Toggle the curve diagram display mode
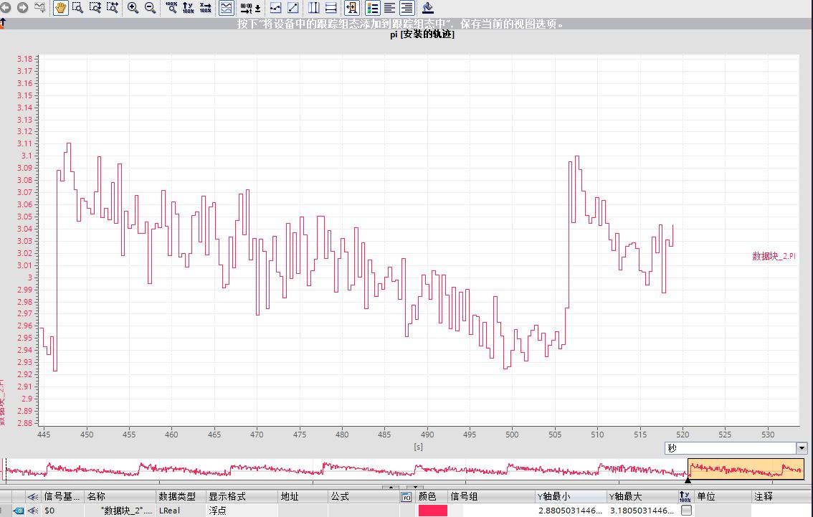The image size is (813, 517). [226, 9]
